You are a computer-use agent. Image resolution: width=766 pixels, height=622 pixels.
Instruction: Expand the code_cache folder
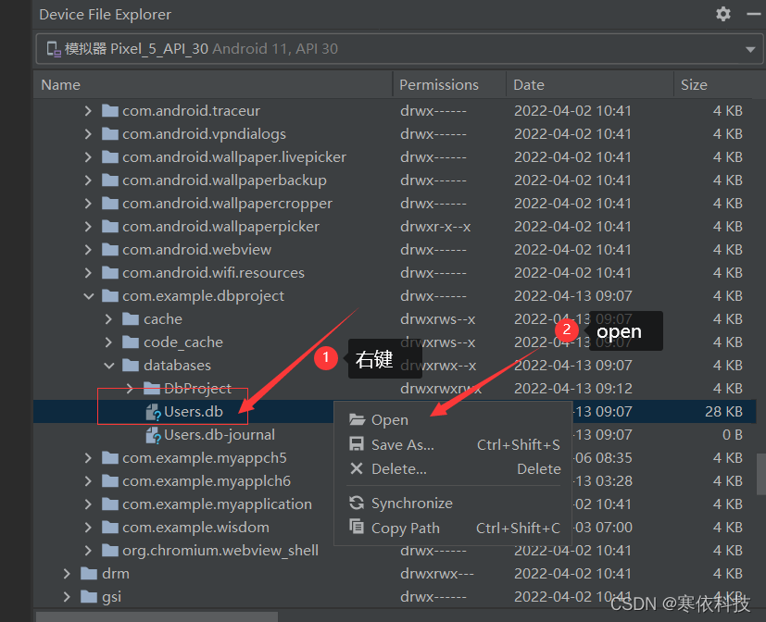point(108,342)
